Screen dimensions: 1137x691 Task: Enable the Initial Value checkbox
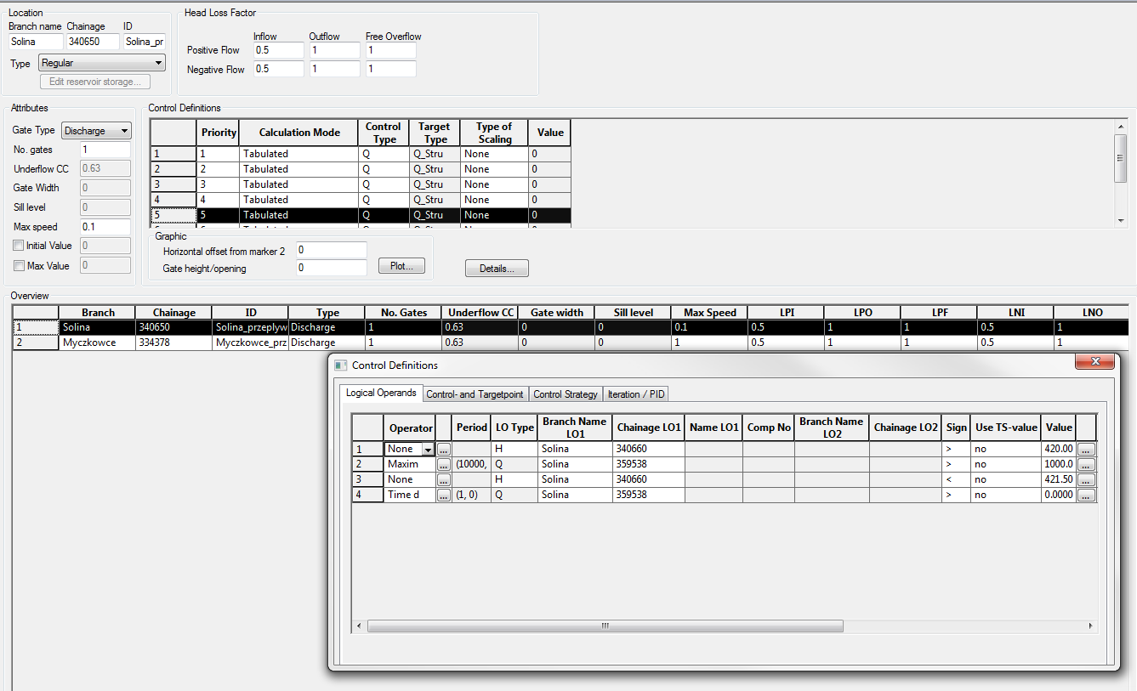click(x=19, y=246)
